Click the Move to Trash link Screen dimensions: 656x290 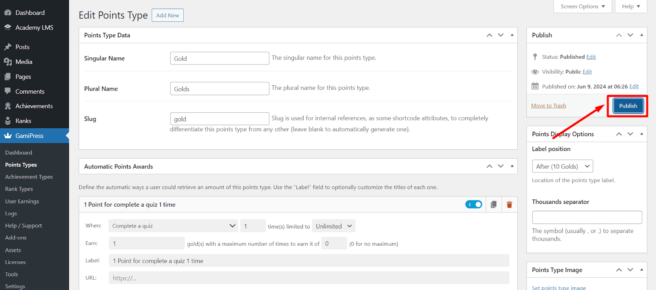[x=548, y=106]
